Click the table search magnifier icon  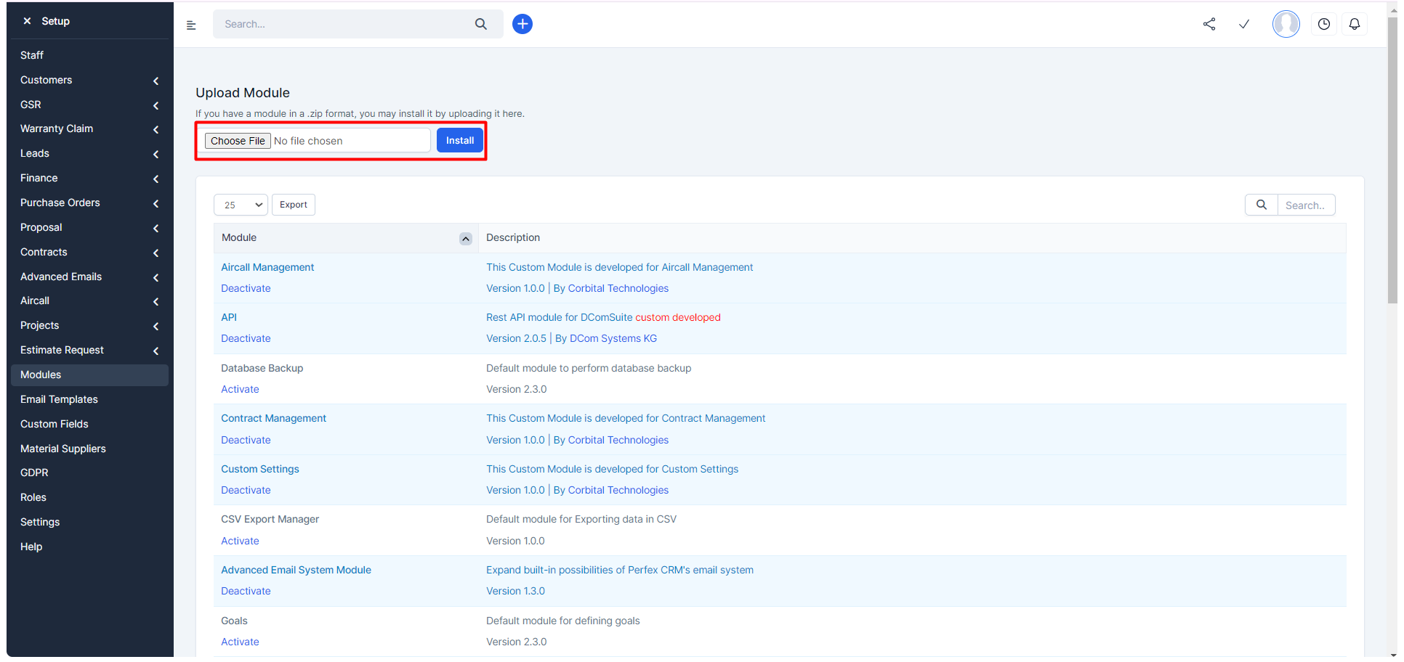point(1262,205)
